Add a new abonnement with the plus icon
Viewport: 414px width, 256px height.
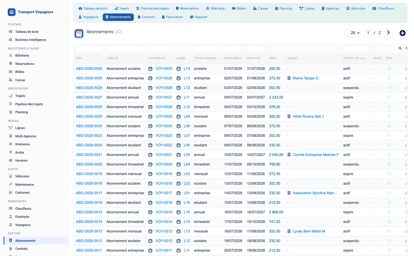(403, 33)
